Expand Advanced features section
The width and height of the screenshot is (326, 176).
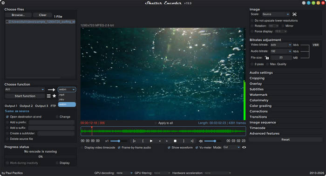point(265,133)
